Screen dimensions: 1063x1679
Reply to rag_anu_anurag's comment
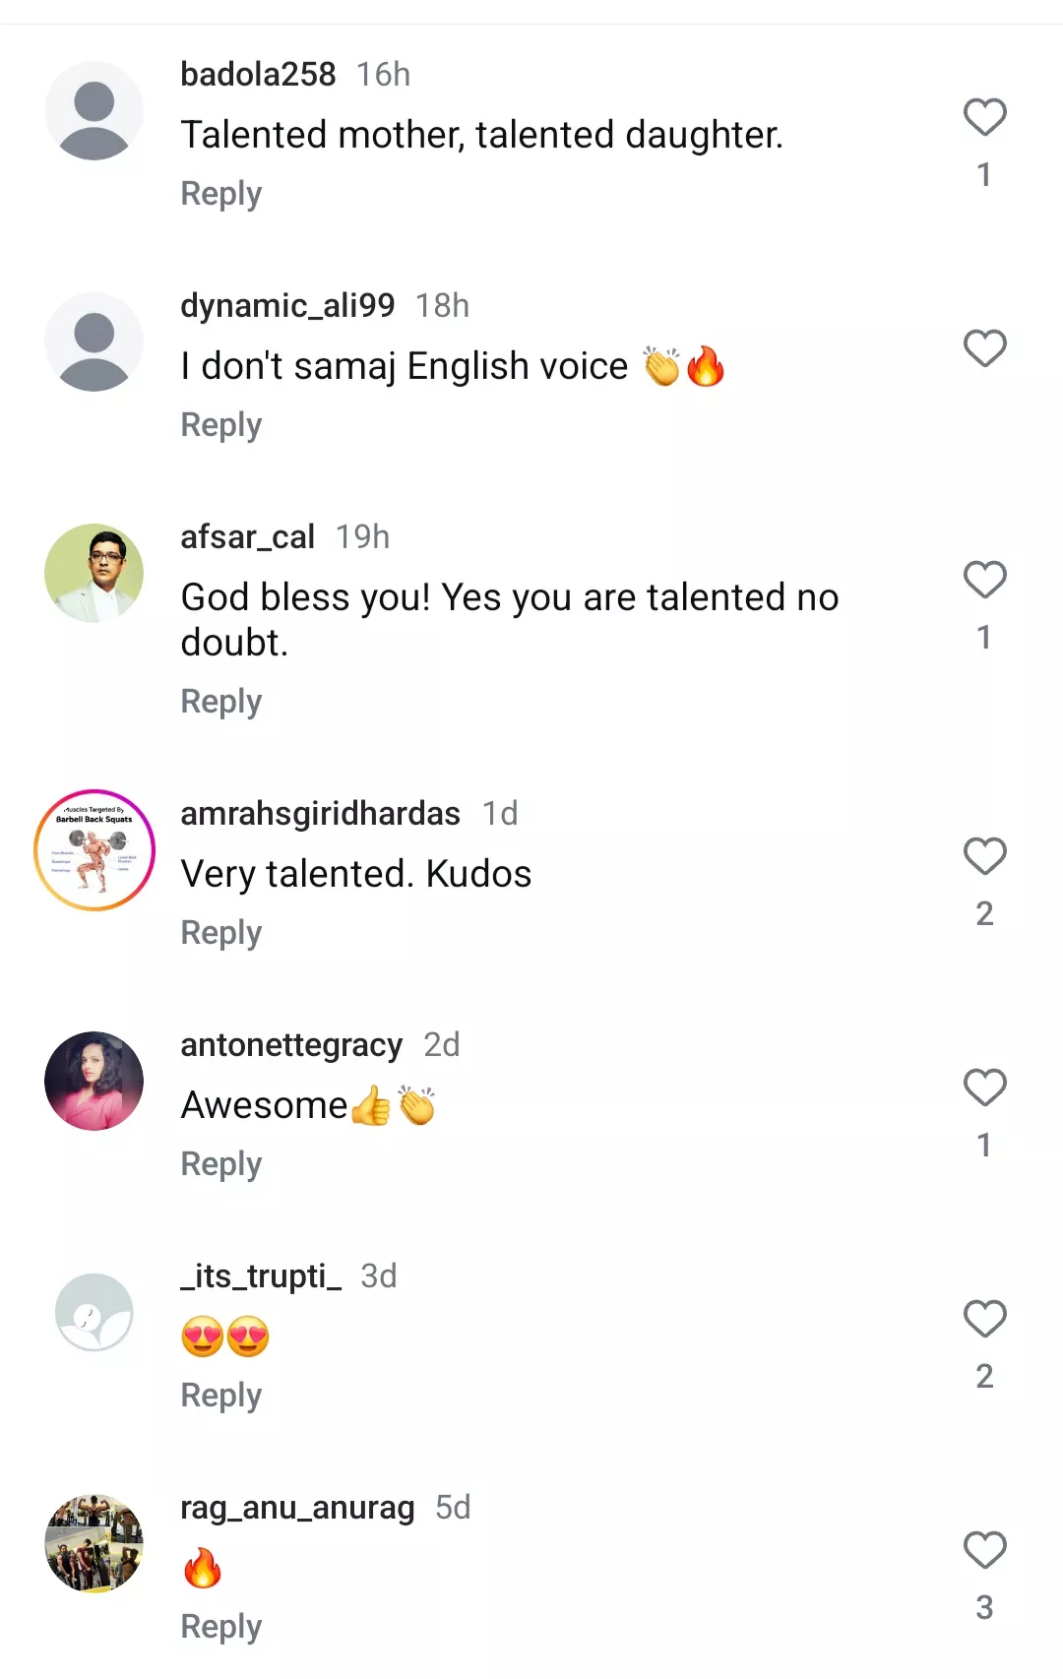(x=221, y=1627)
